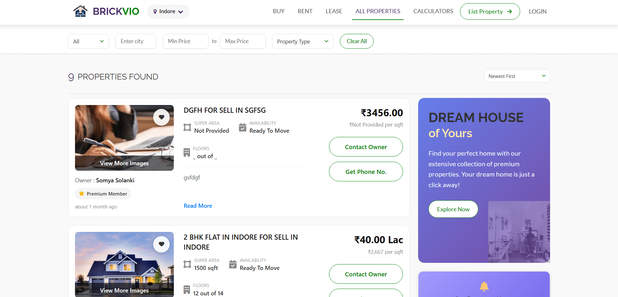This screenshot has width=618, height=297.
Task: Click the arrow icon in List Property
Action: tap(510, 12)
